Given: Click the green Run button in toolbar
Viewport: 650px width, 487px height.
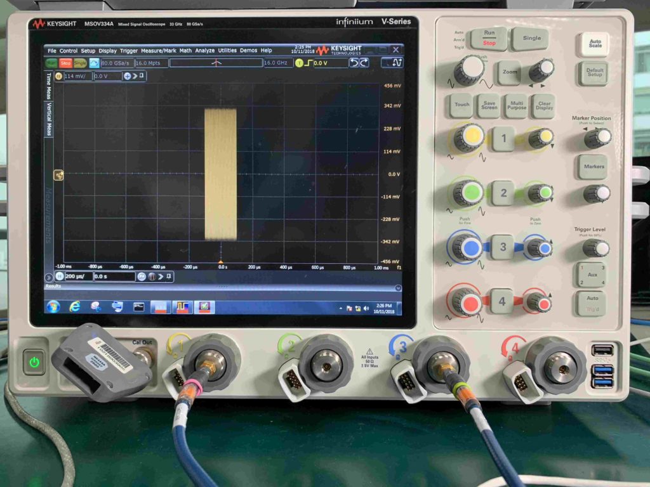Looking at the screenshot, I should click(x=51, y=63).
